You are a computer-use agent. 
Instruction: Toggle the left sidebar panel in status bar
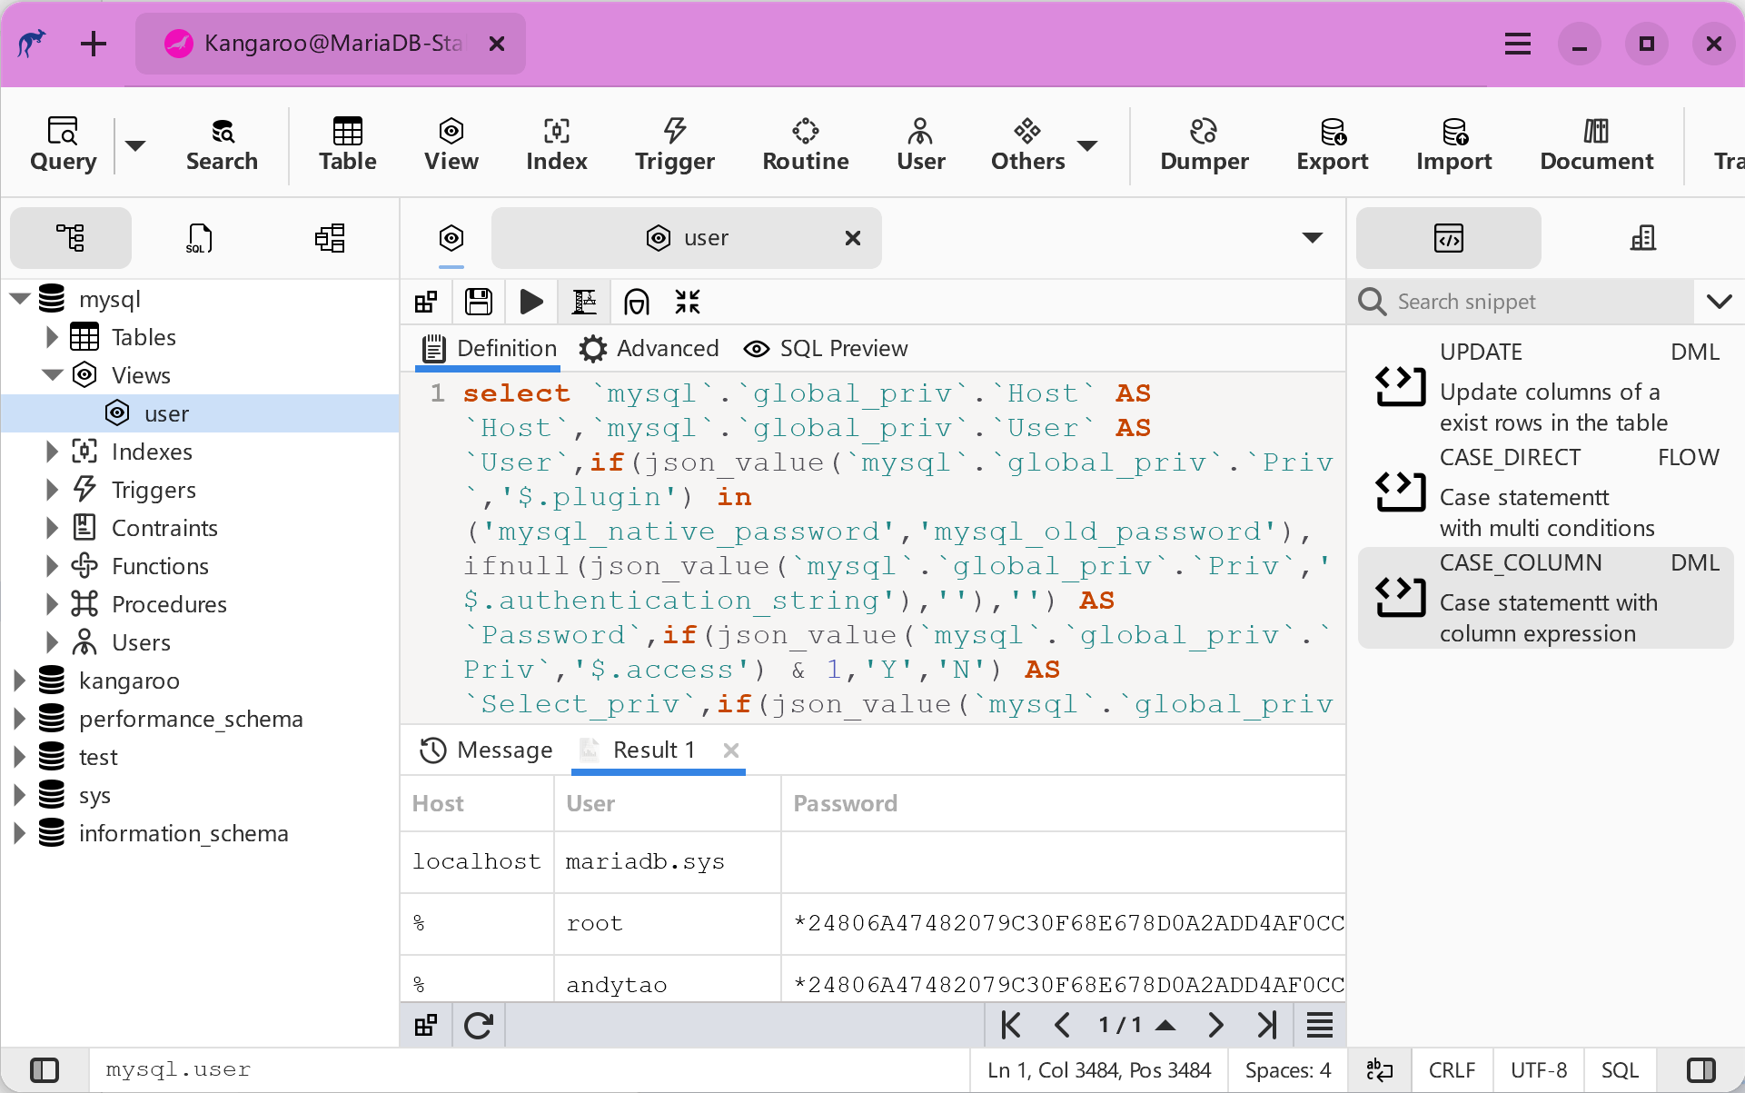pos(45,1070)
